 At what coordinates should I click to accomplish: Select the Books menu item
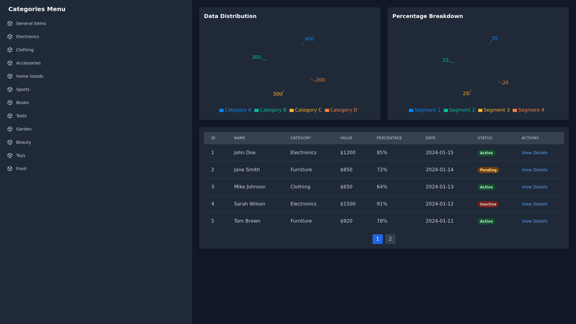[x=22, y=103]
